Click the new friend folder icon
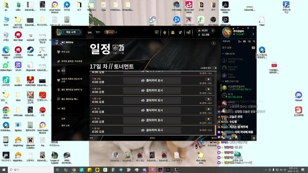 244,41
